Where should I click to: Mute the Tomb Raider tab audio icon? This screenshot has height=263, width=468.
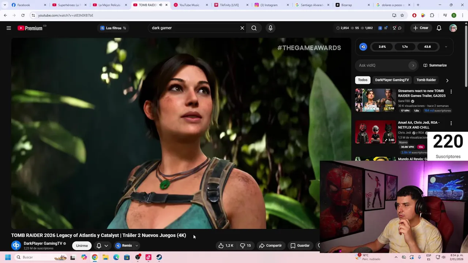pos(160,5)
